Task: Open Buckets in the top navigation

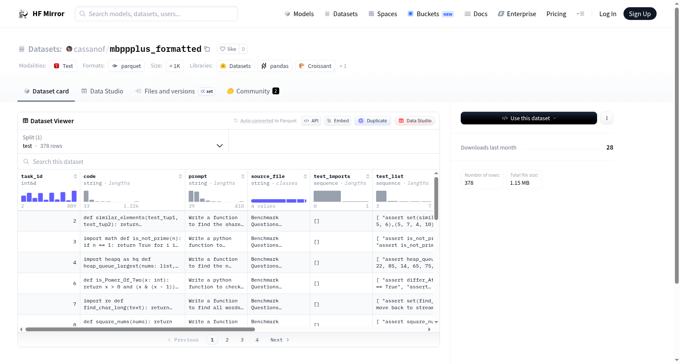Action: [431, 14]
